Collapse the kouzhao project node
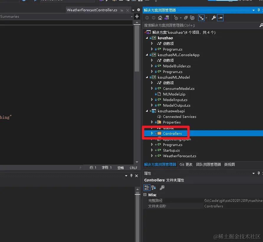The image size is (263, 242). point(147,38)
